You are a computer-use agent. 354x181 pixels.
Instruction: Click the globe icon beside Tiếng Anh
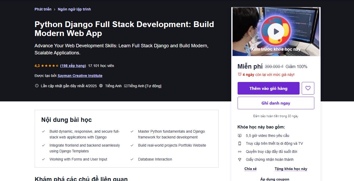[x=101, y=86]
